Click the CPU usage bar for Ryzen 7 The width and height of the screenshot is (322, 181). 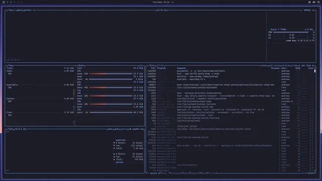pyautogui.click(x=291, y=32)
